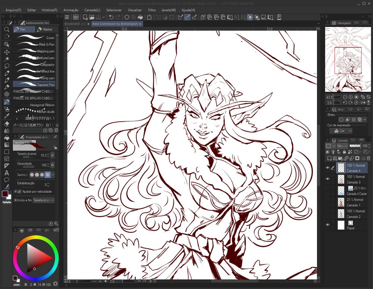Select the Fill bucket tool in toolbox
The image size is (373, 289).
7,138
